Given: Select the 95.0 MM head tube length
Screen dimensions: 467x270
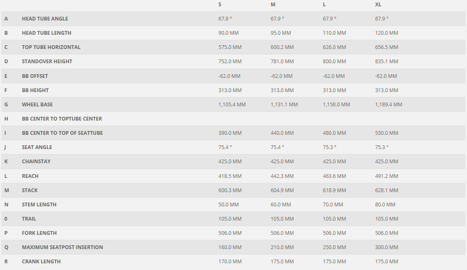Looking at the screenshot, I should 281,33.
